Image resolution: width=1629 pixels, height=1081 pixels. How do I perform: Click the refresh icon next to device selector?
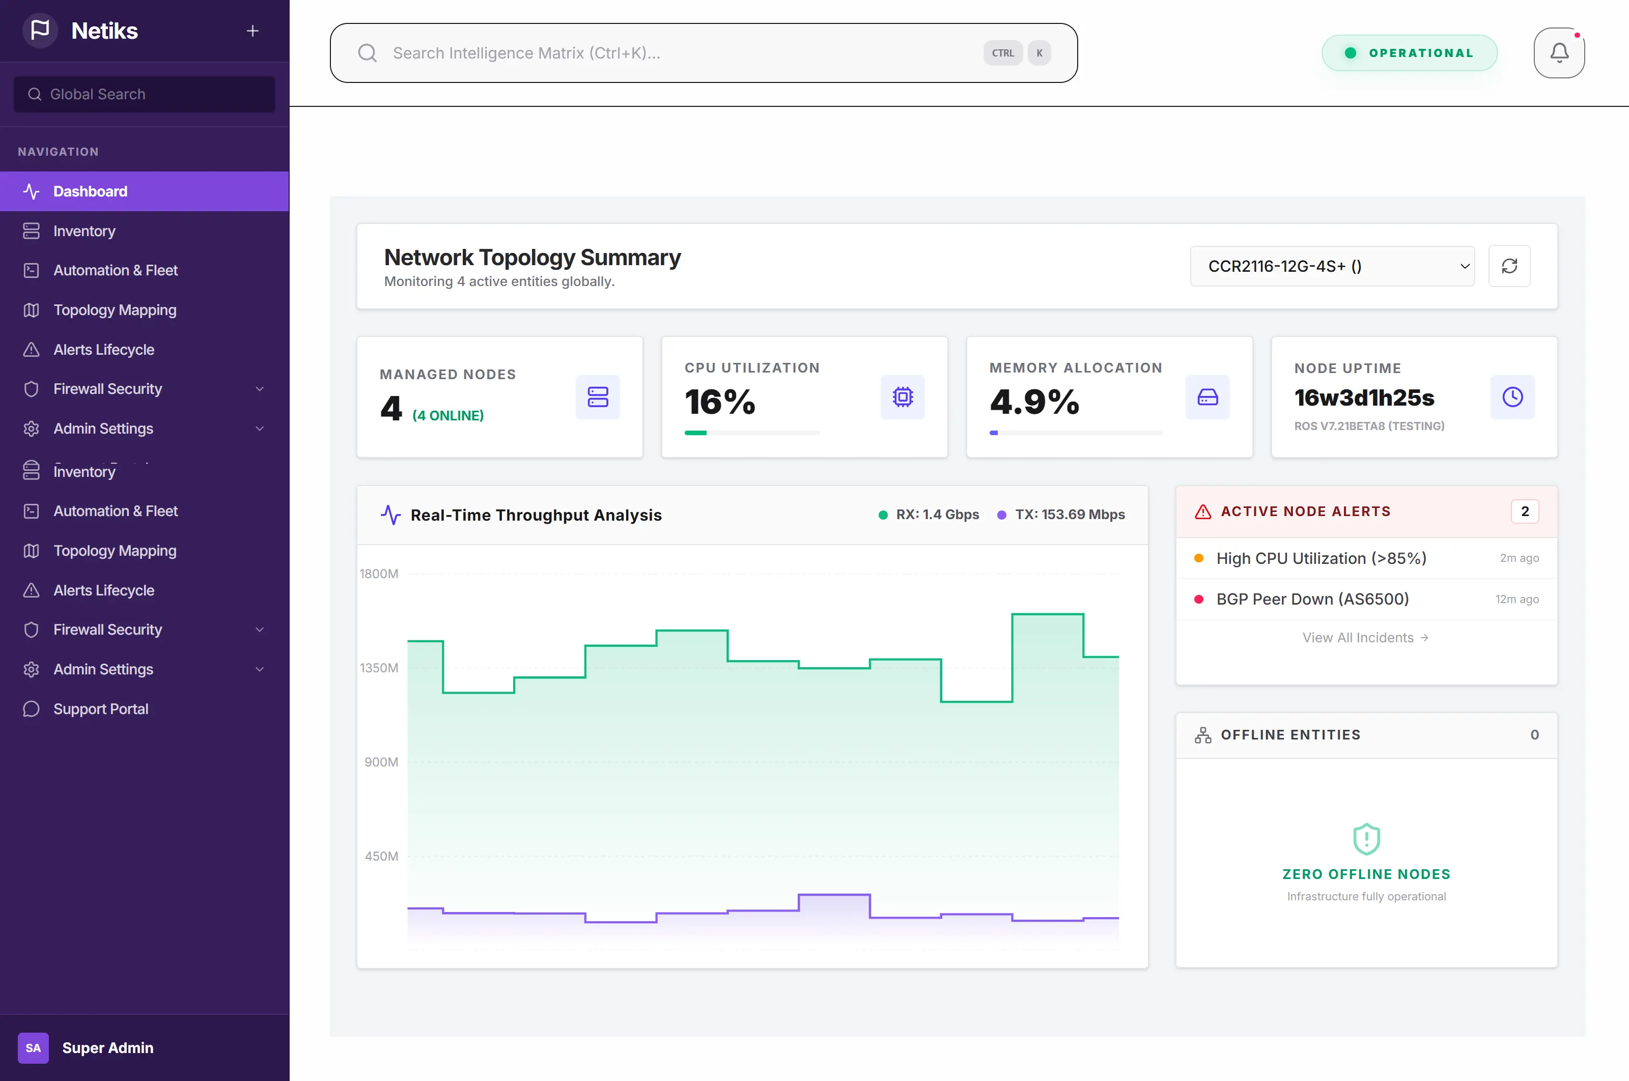coord(1510,266)
